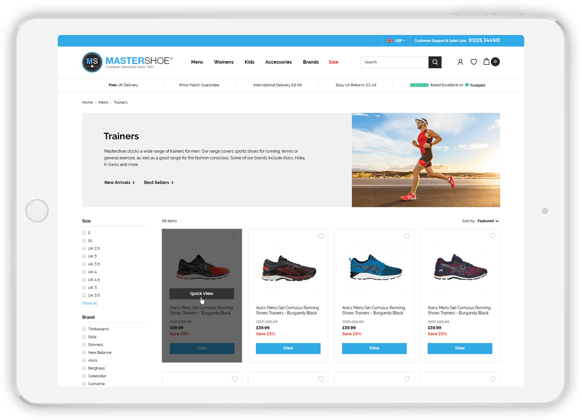Favorite the first product with heart icon
582x420 pixels.
[x=234, y=236]
